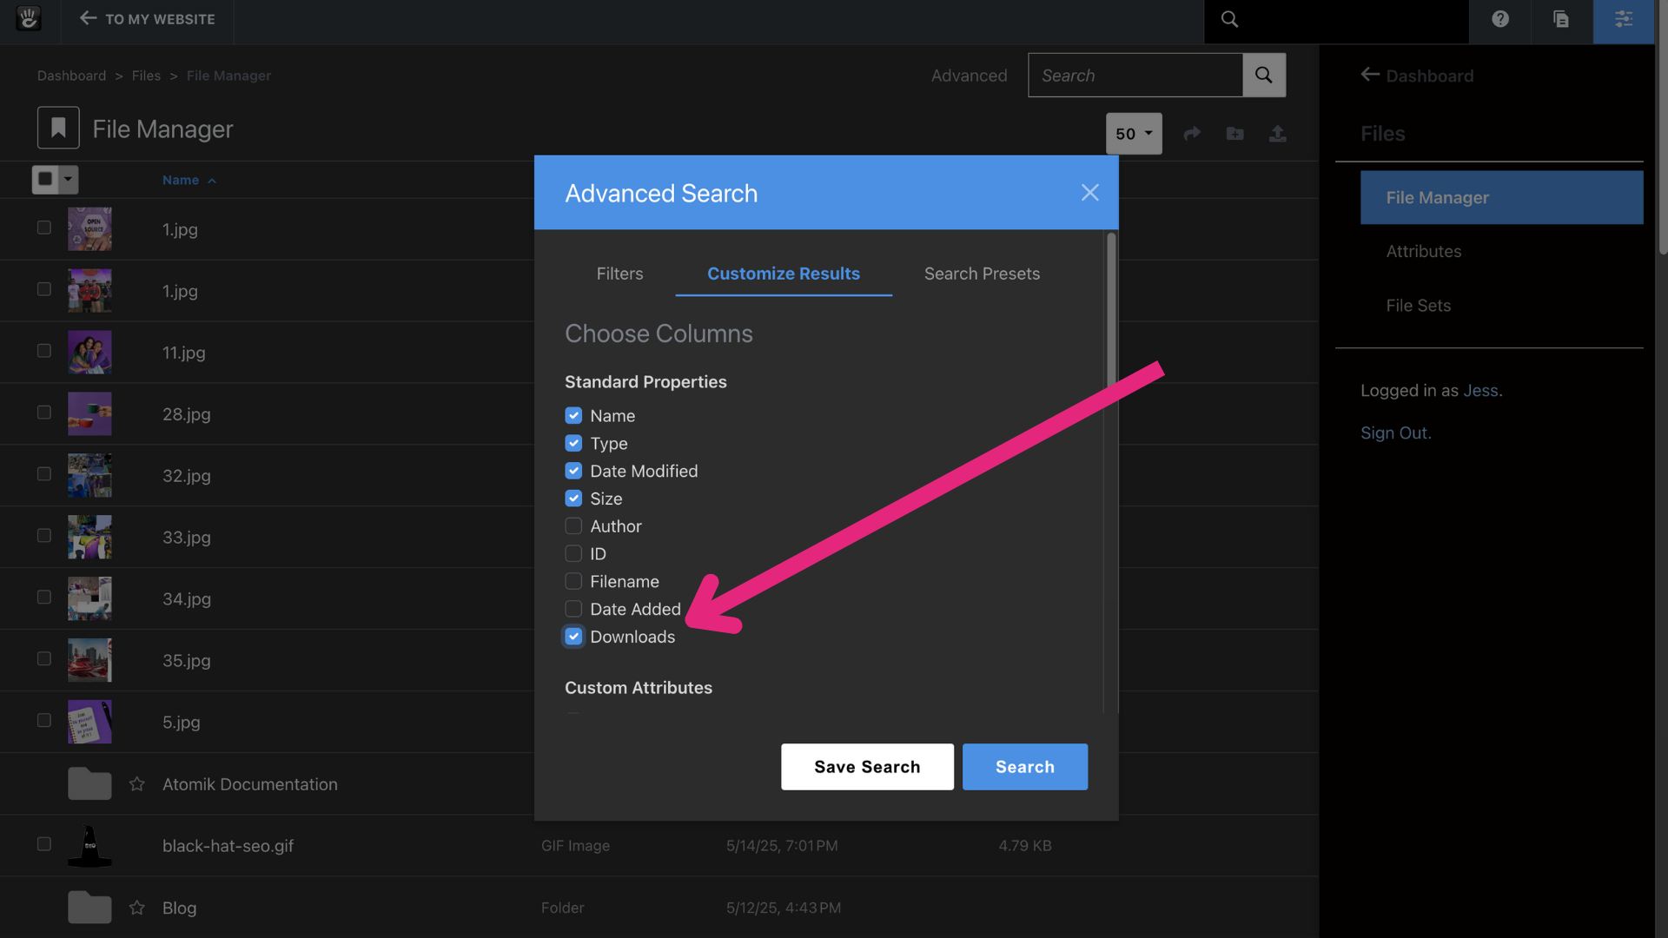Click the Concrete CMS hand logo icon
Screen dimensions: 1668x938
29,19
